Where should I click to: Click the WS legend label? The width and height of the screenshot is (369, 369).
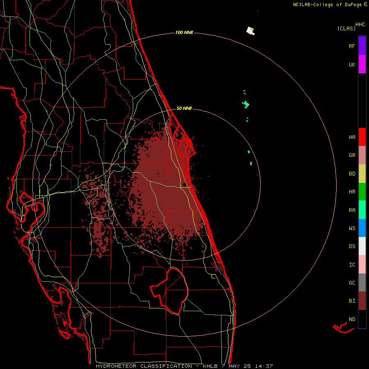(x=352, y=228)
